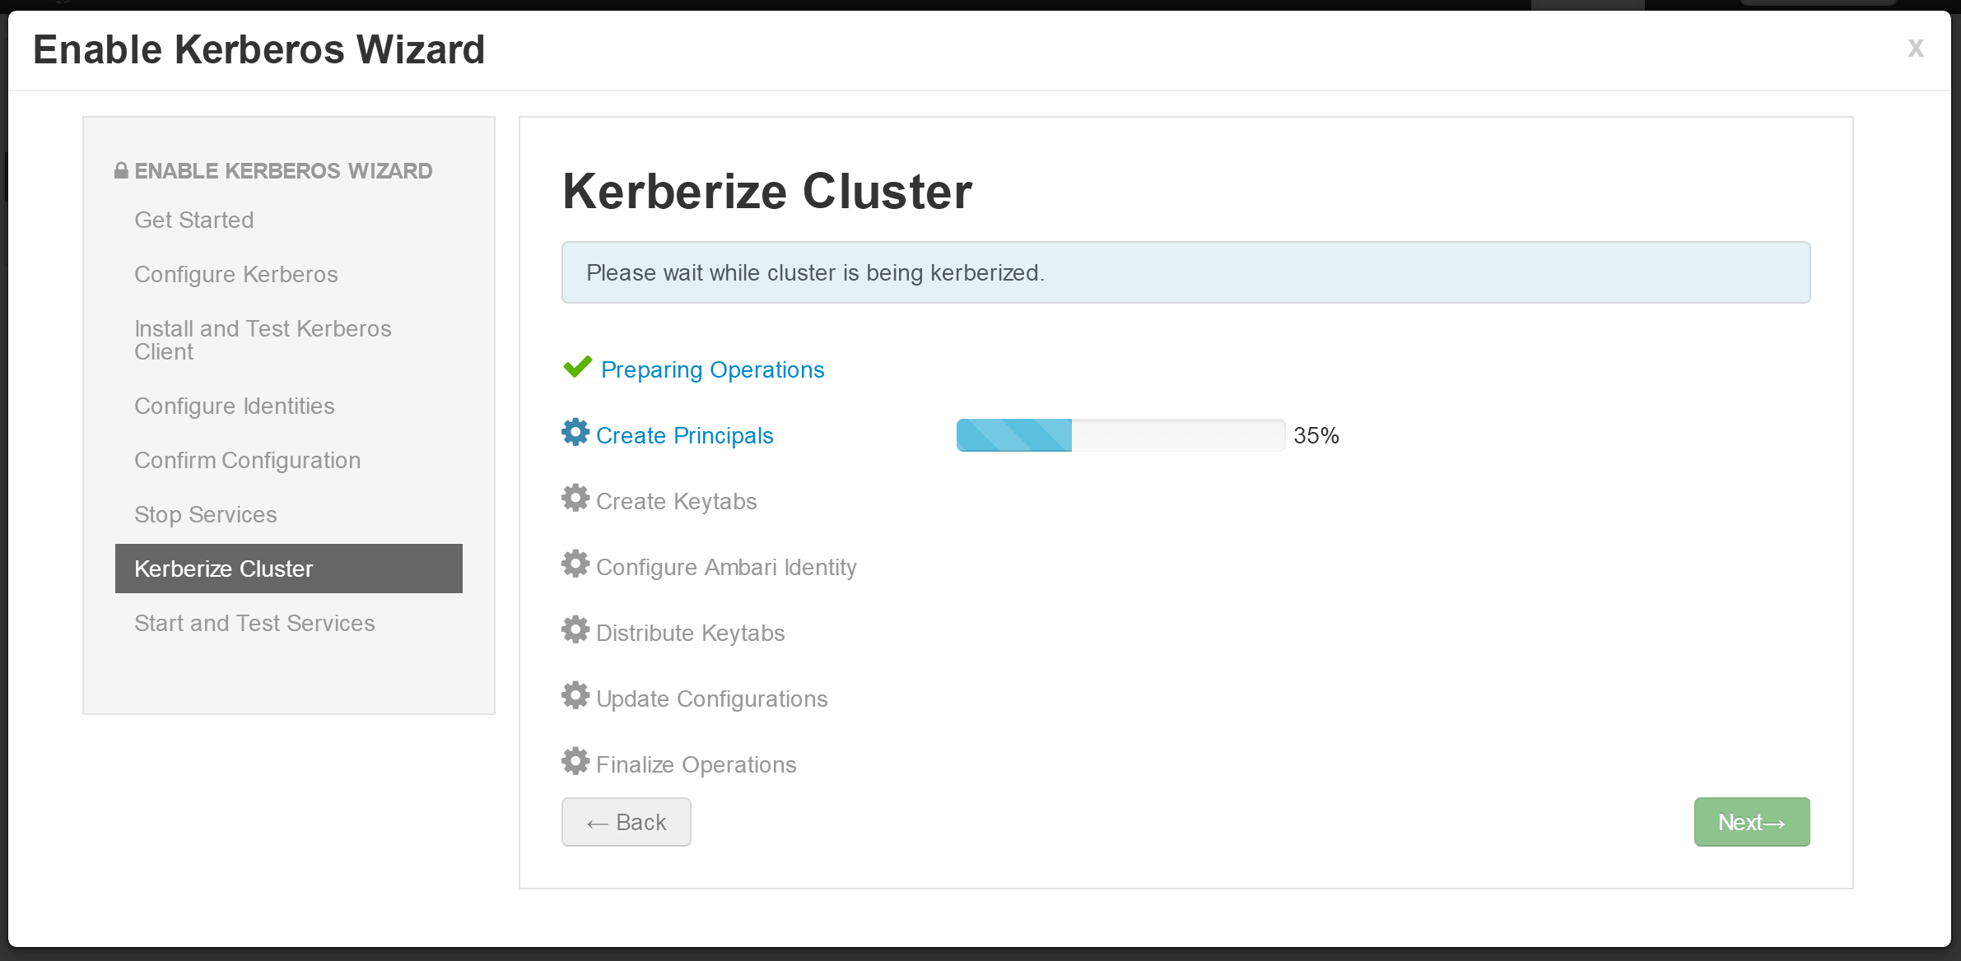Click the gear icon for Finalize Operations

[x=575, y=761]
